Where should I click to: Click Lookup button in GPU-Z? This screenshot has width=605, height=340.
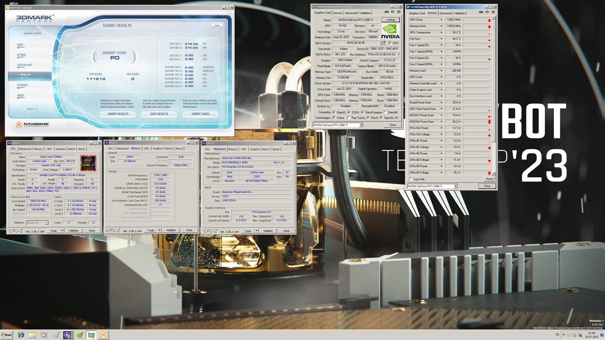pos(390,19)
